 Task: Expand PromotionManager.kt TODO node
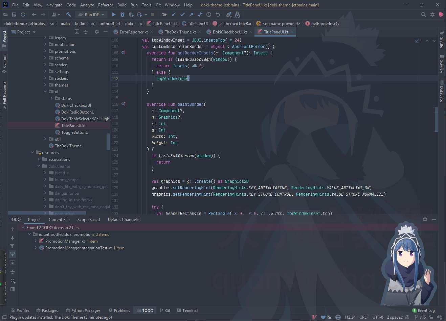[36, 241]
